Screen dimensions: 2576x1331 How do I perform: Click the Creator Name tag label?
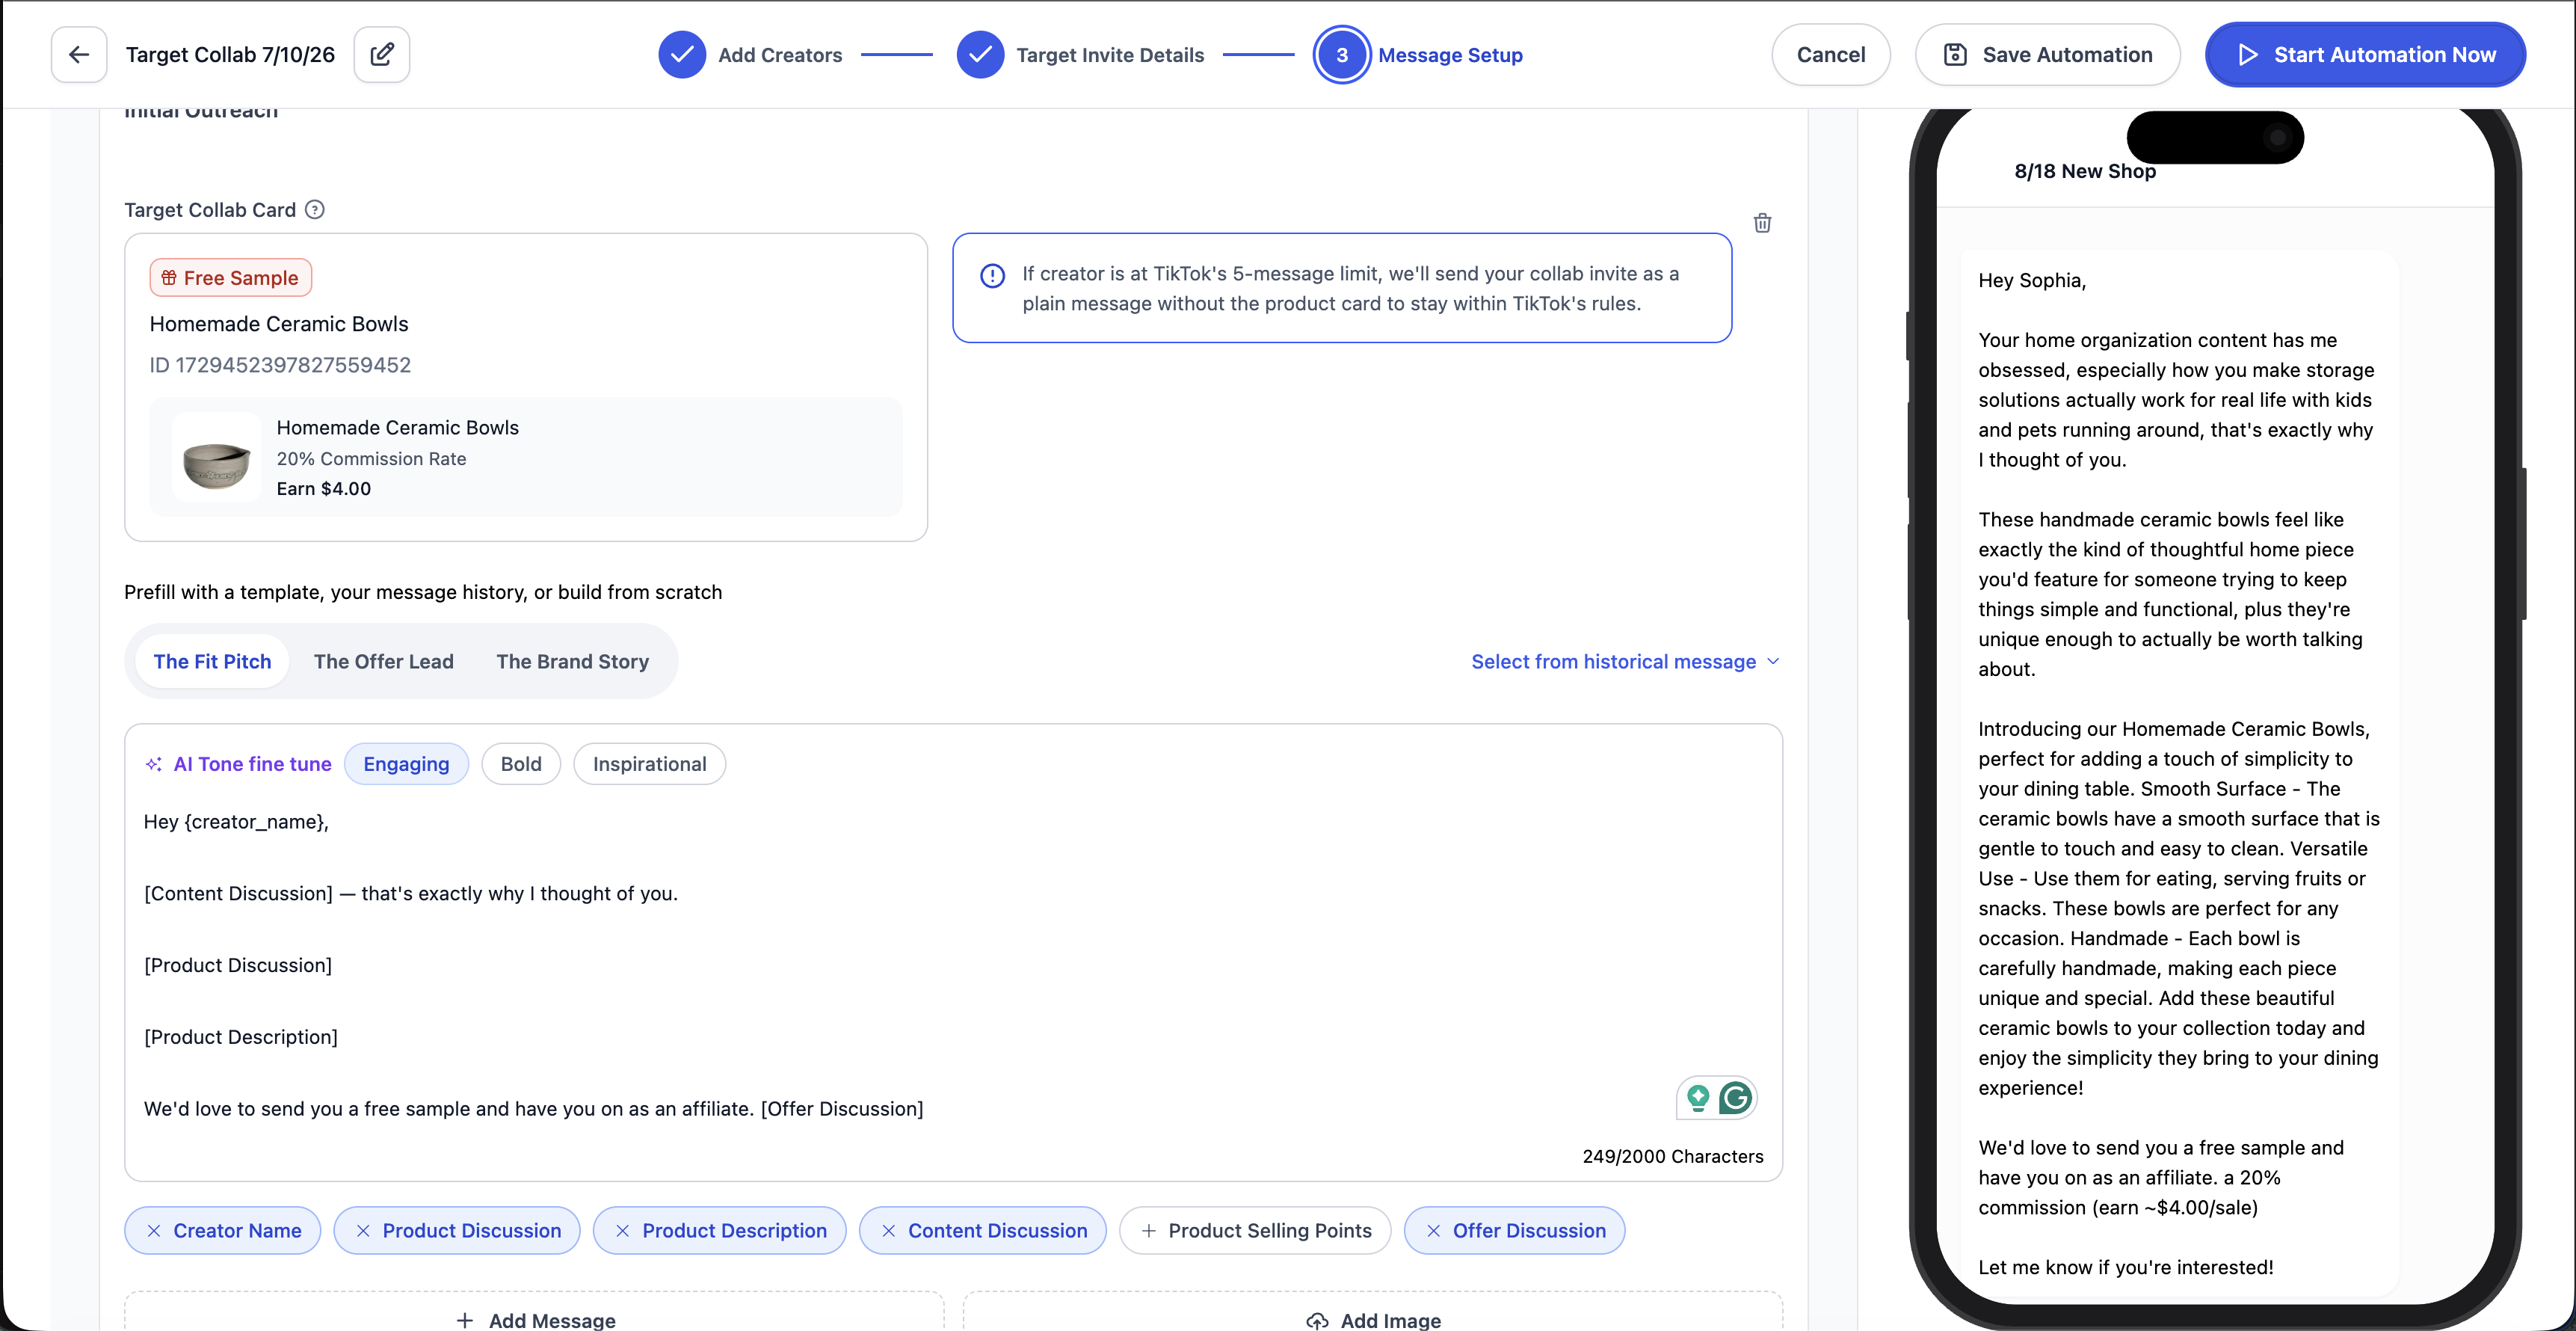(237, 1231)
